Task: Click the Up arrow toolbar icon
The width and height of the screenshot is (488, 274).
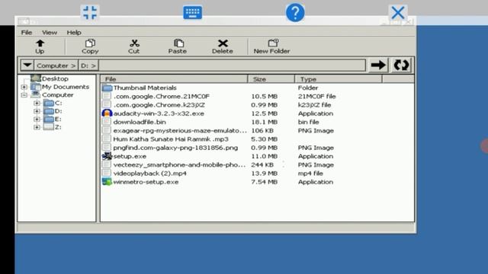Action: point(40,43)
